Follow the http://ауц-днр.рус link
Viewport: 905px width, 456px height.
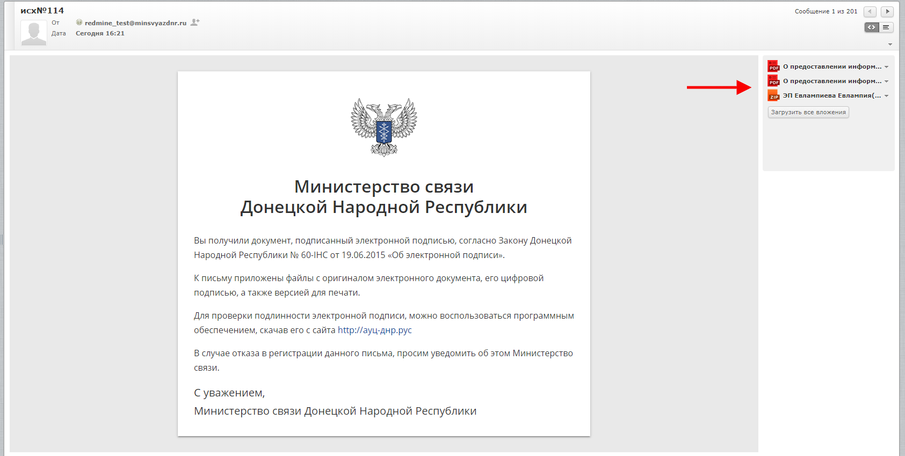tap(375, 330)
